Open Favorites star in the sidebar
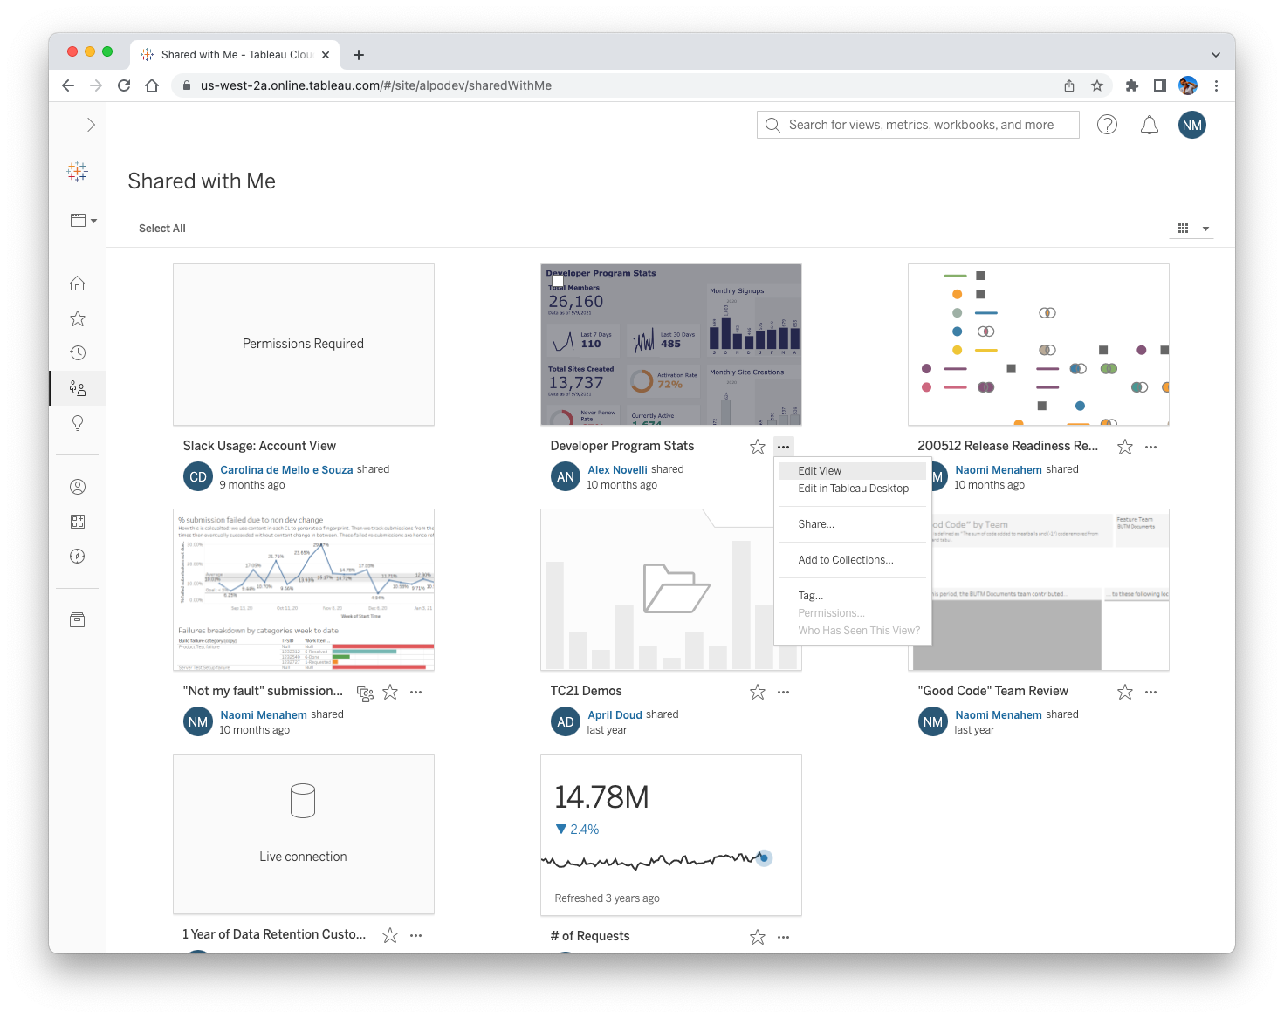This screenshot has height=1018, width=1284. pyautogui.click(x=78, y=318)
